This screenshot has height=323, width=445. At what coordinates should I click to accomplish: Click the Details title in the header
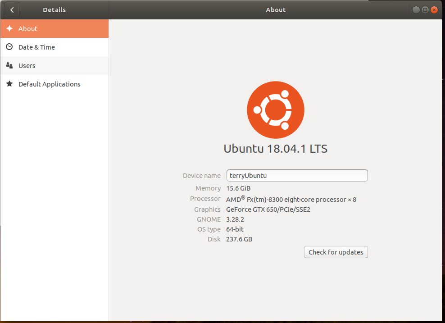54,10
